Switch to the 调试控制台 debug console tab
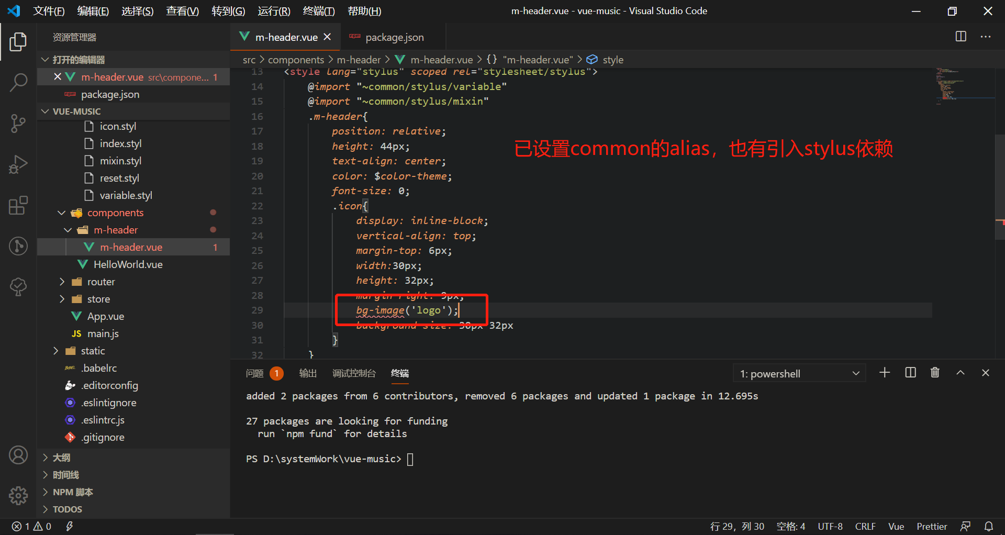Viewport: 1005px width, 535px height. click(354, 373)
